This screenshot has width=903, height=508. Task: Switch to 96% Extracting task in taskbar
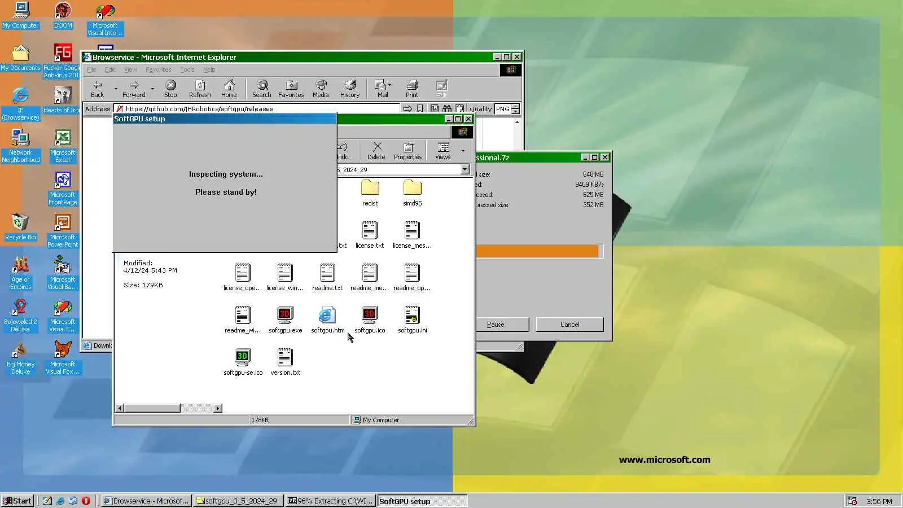(331, 501)
